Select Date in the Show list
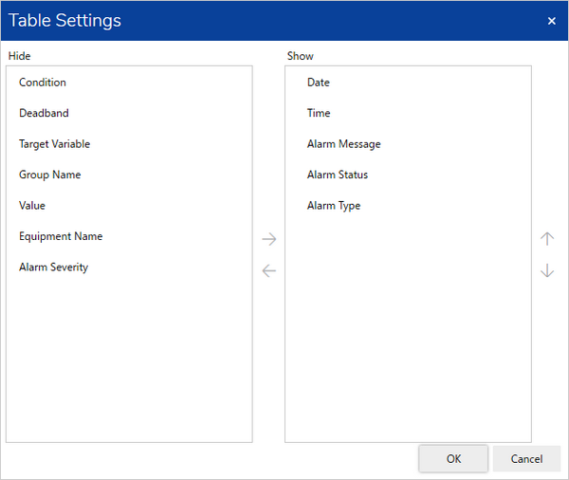 [x=319, y=83]
